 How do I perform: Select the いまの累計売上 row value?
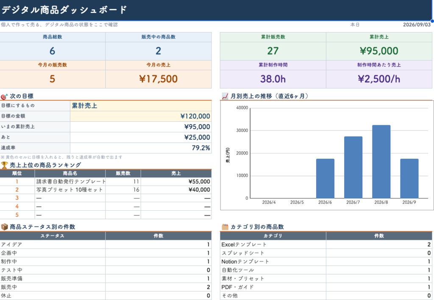point(141,127)
